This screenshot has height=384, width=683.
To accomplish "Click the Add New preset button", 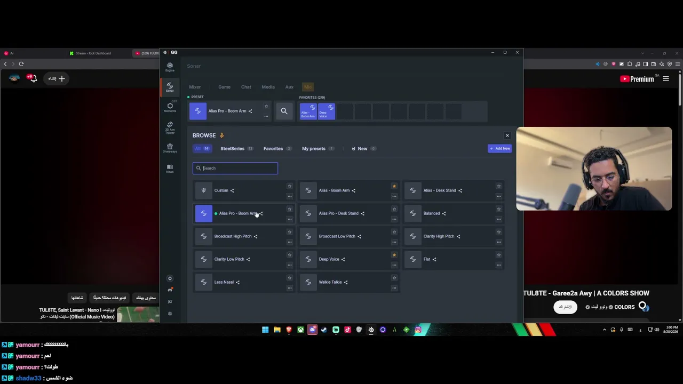I will 500,149.
